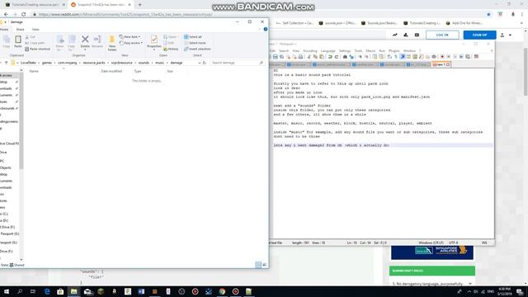This screenshot has width=528, height=297.
Task: Open New item dropdown in Explorer
Action: (x=130, y=36)
